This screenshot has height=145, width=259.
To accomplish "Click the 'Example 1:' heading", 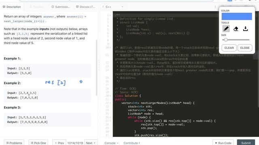I will pos(13,58).
